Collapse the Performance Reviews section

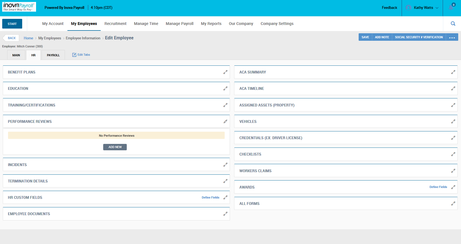tap(225, 121)
